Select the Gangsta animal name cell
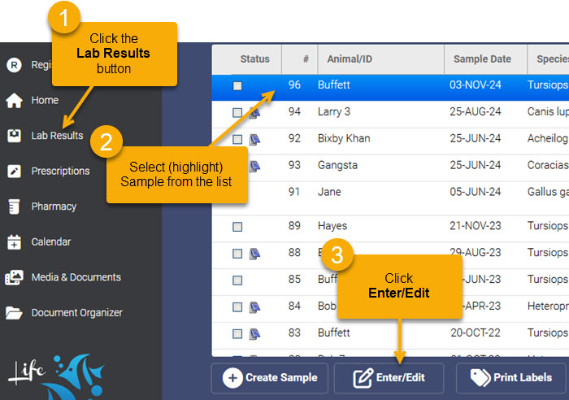 coord(337,165)
